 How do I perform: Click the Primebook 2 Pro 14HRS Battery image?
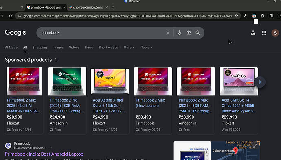click(x=67, y=81)
